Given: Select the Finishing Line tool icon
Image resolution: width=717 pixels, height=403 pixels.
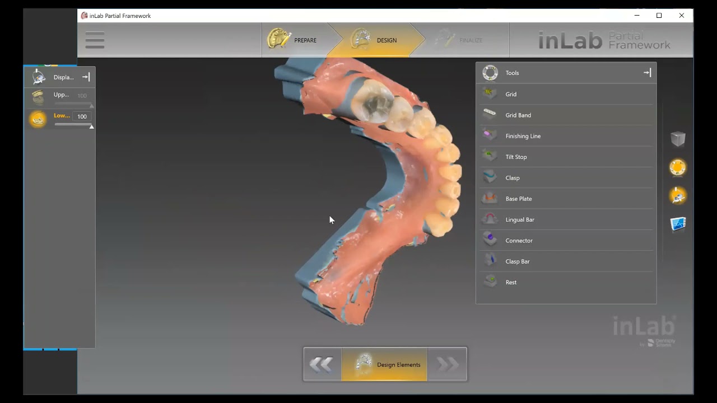Looking at the screenshot, I should 490,135.
